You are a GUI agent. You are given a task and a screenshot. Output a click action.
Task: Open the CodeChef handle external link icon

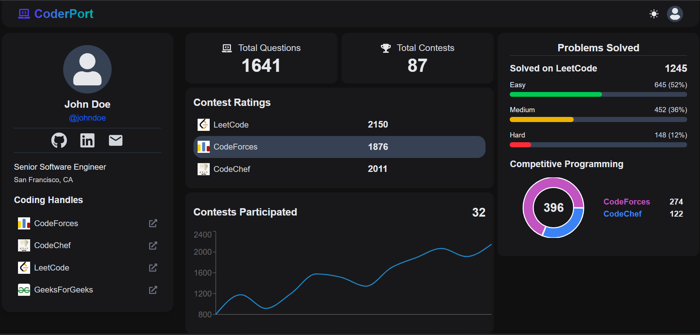tap(153, 246)
